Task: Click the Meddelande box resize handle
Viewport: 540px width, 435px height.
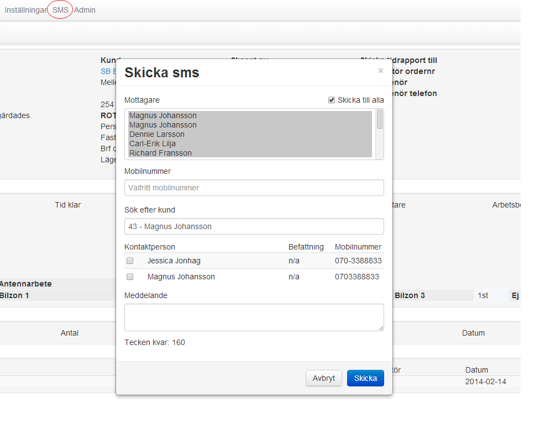Action: click(381, 328)
